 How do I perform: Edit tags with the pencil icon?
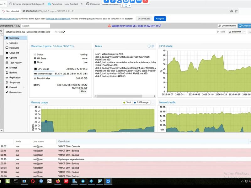[64, 32]
